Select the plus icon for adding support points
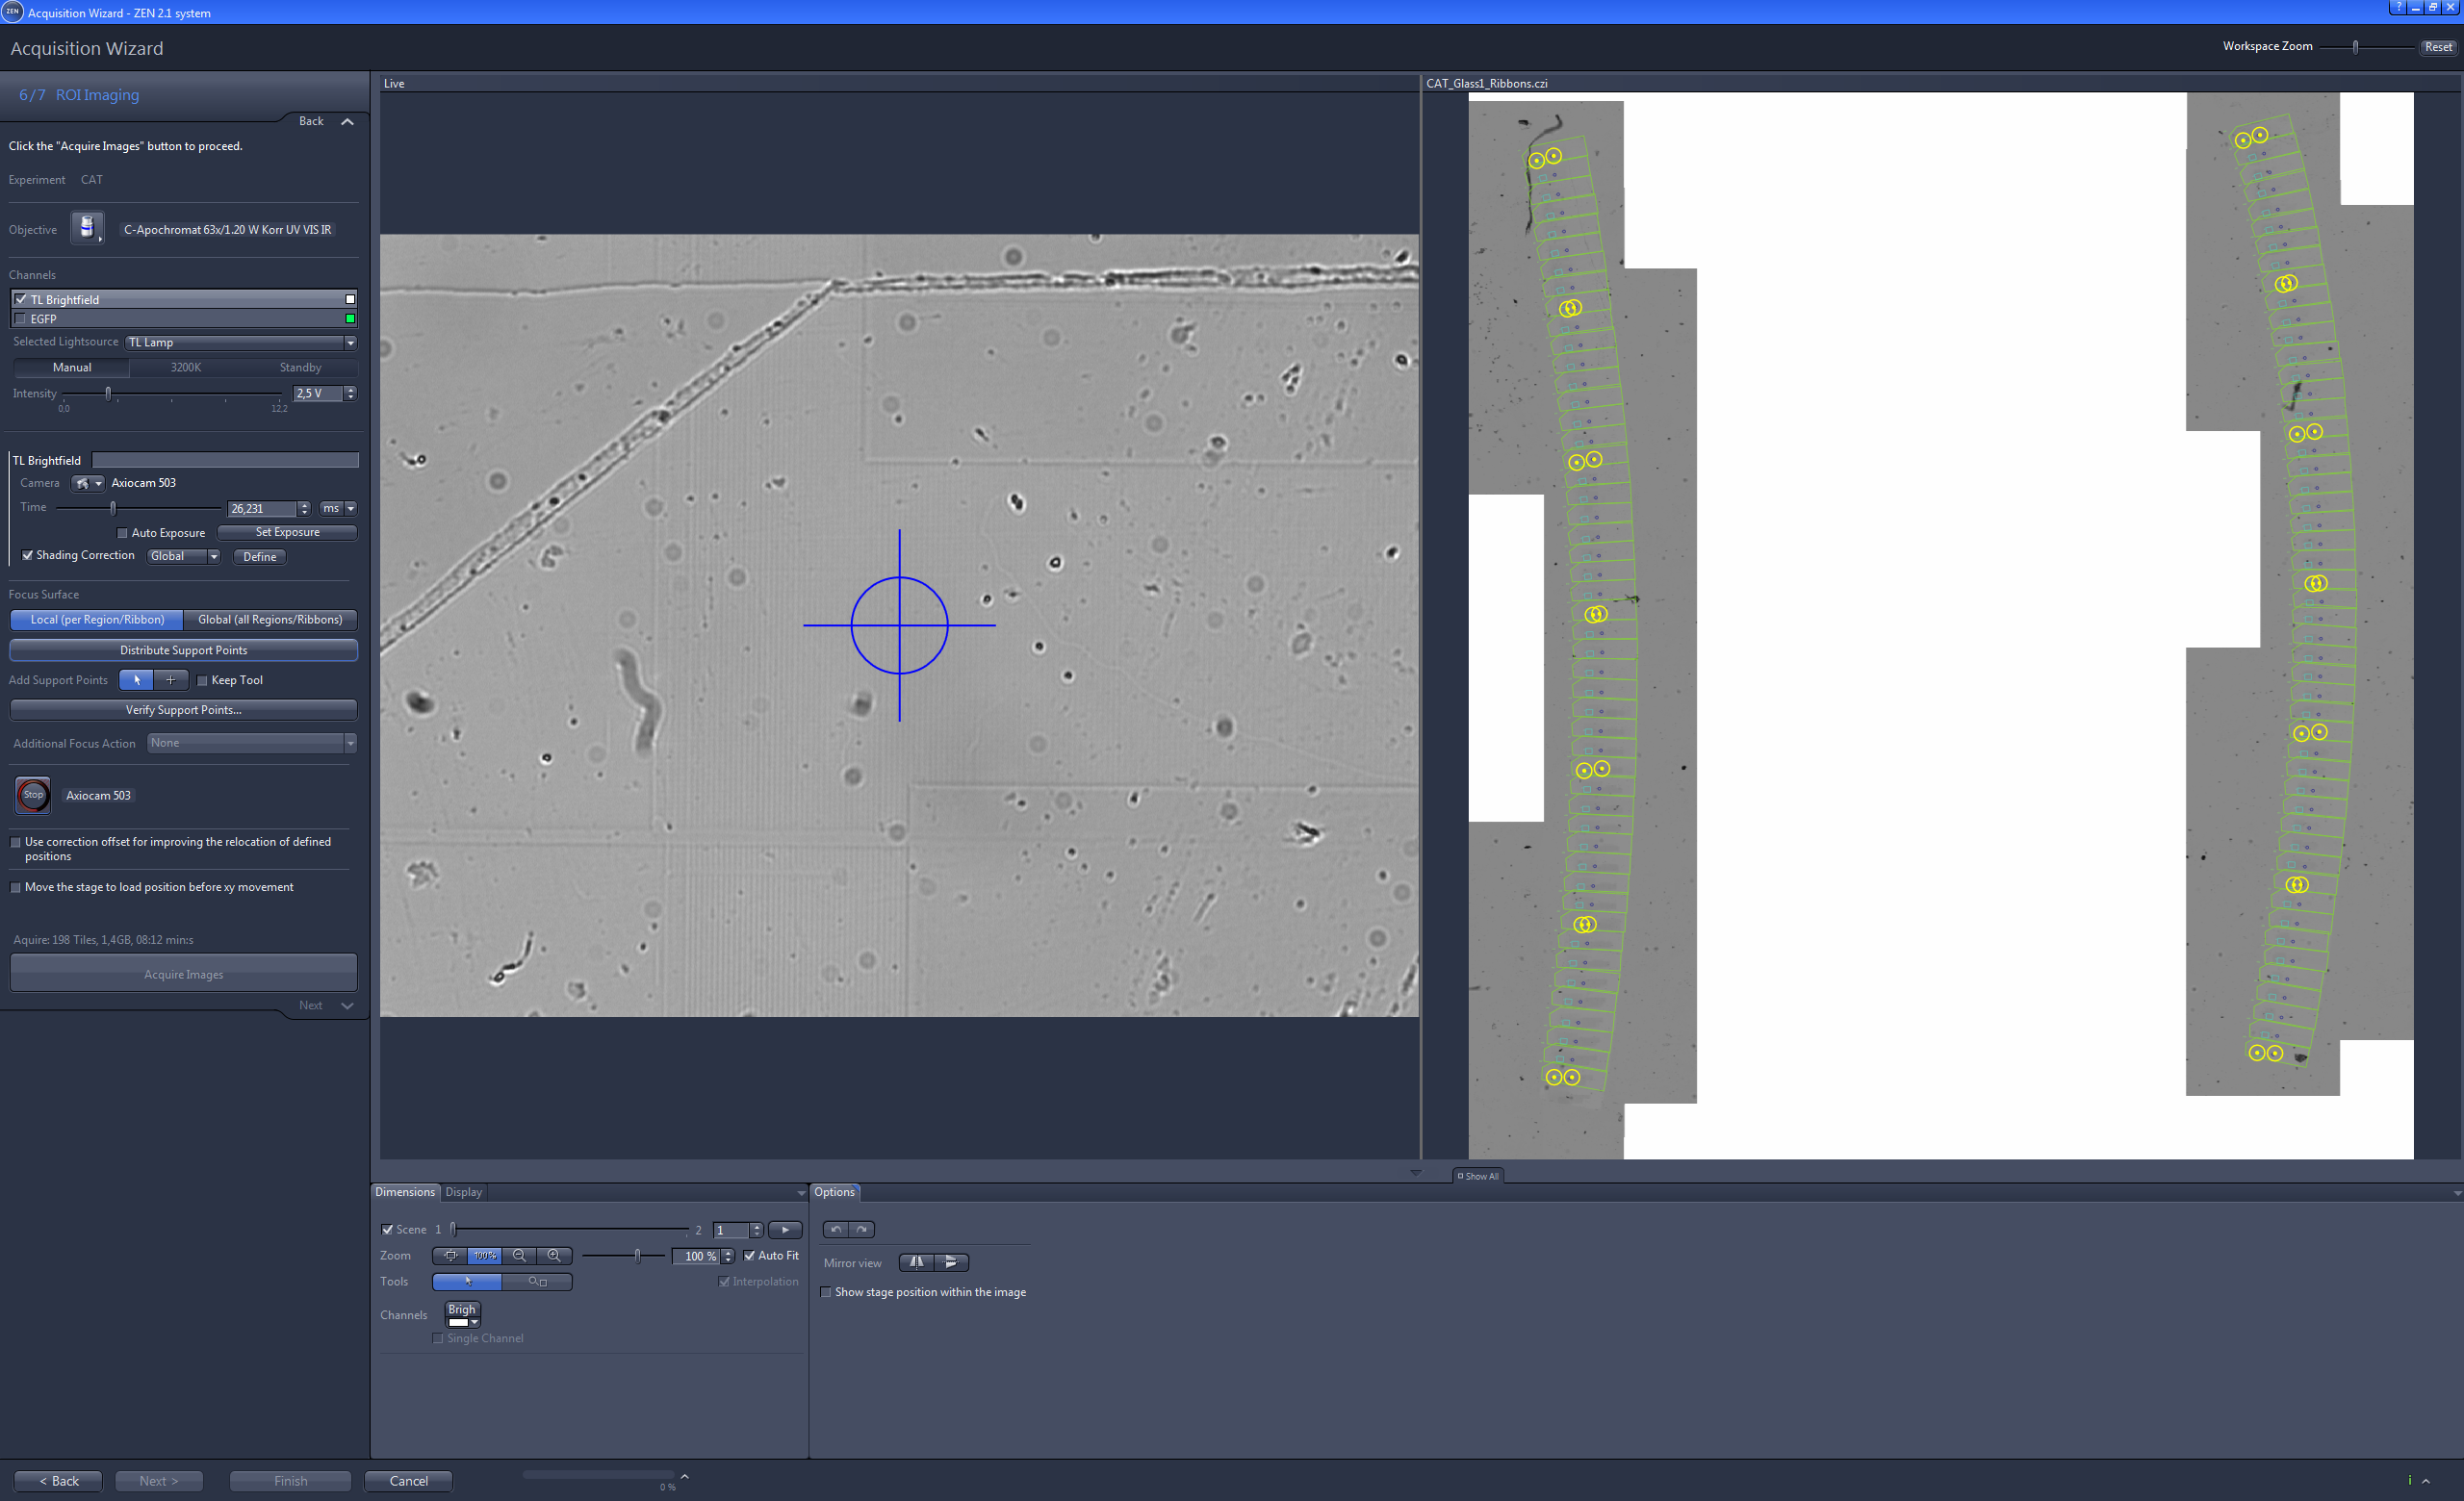 coord(170,679)
